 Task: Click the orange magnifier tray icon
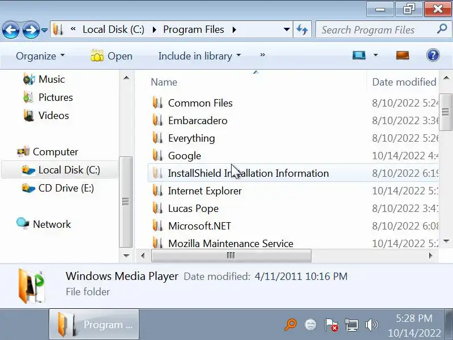pyautogui.click(x=290, y=324)
